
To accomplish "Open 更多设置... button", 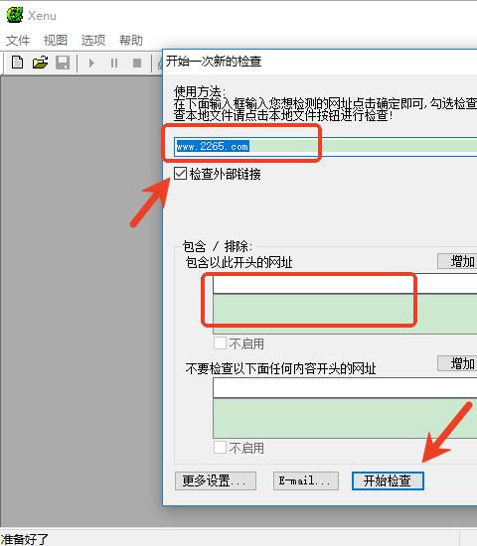I will [x=216, y=480].
